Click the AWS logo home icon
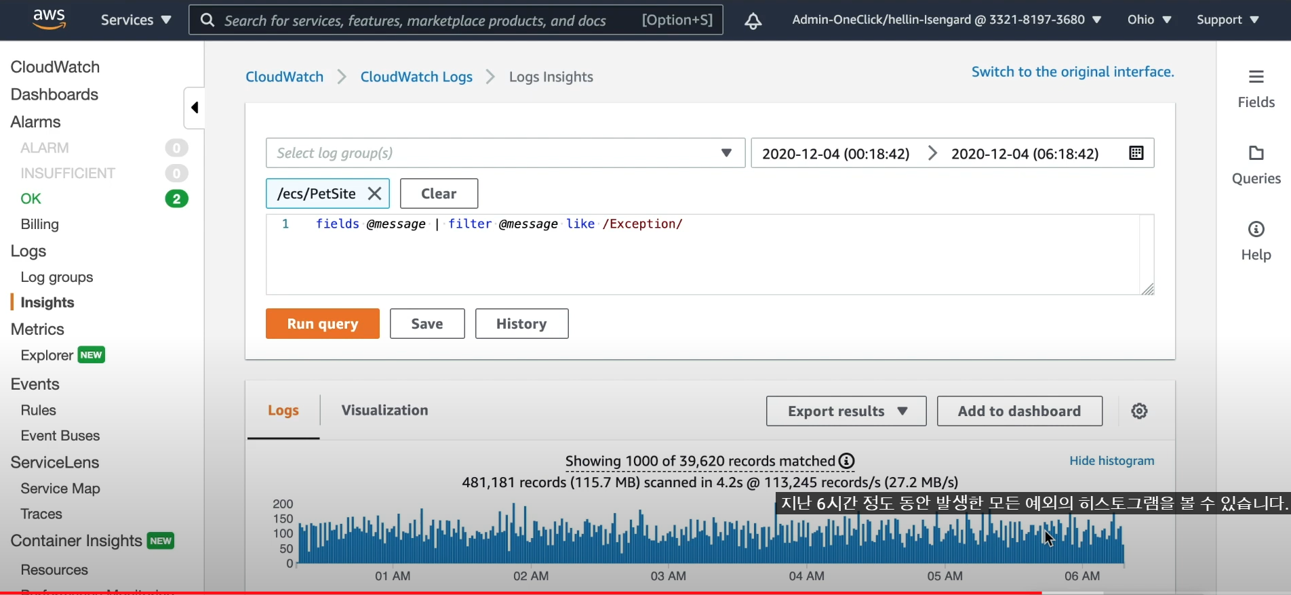 point(49,20)
